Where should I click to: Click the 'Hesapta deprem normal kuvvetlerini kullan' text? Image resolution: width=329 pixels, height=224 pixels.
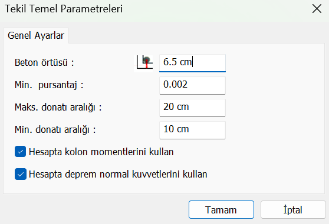[118, 175]
